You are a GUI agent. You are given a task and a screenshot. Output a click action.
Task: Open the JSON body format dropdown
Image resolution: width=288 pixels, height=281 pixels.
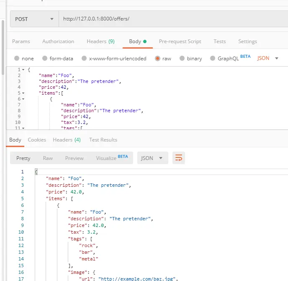[x=268, y=58]
